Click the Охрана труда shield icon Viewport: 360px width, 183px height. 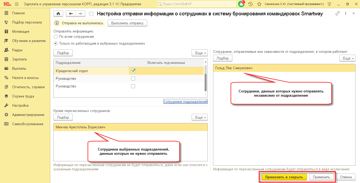tap(7, 96)
